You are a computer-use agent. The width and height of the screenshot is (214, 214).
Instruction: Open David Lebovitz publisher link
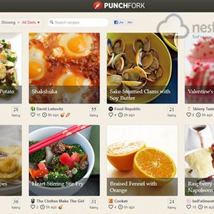[x=50, y=109]
